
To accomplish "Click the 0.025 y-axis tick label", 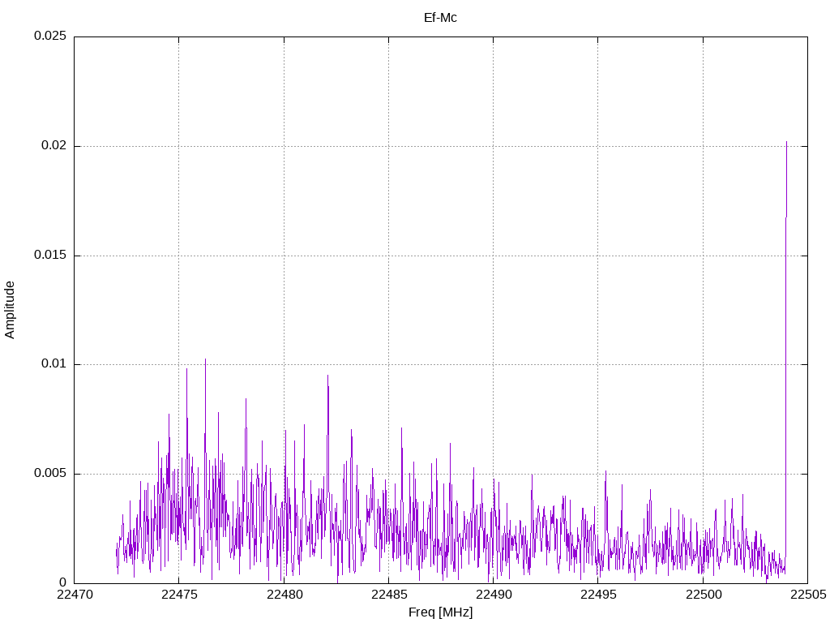I will pyautogui.click(x=49, y=37).
